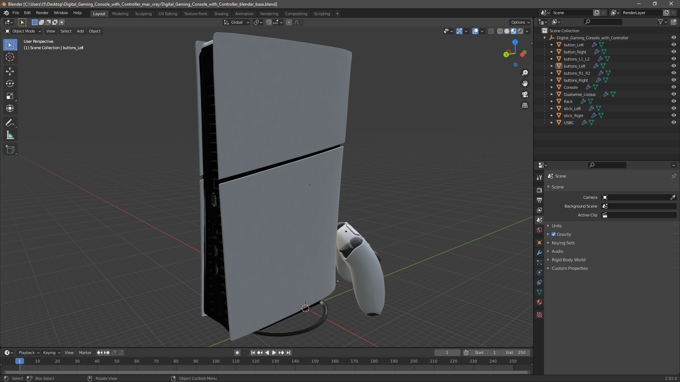Open the Material properties tab
The image size is (680, 382).
tap(539, 302)
